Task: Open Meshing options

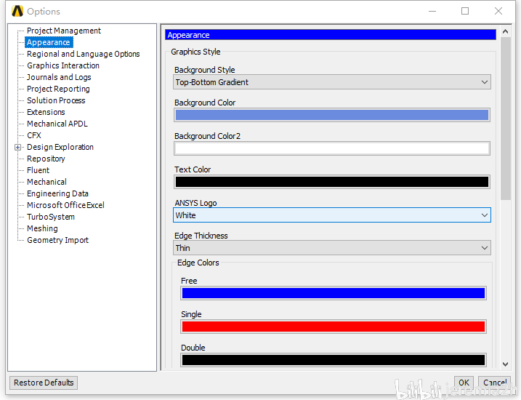Action: (42, 228)
